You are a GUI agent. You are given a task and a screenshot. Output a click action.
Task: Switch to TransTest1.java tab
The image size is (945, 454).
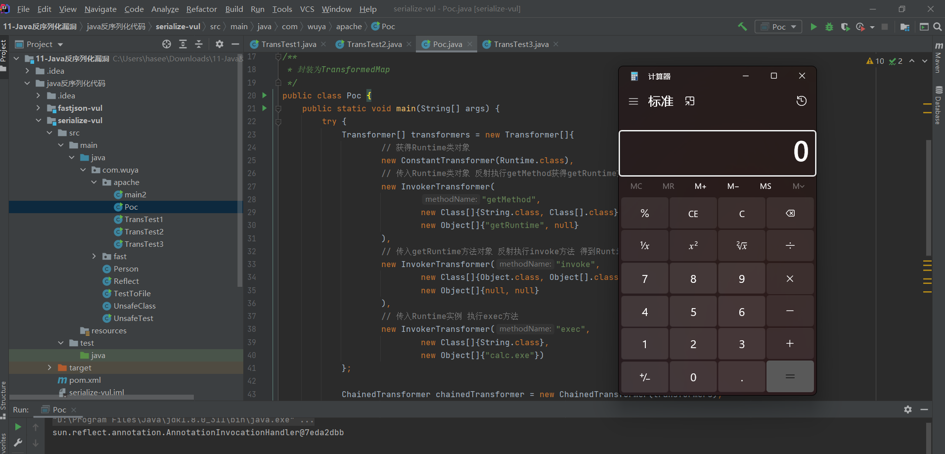pos(289,45)
